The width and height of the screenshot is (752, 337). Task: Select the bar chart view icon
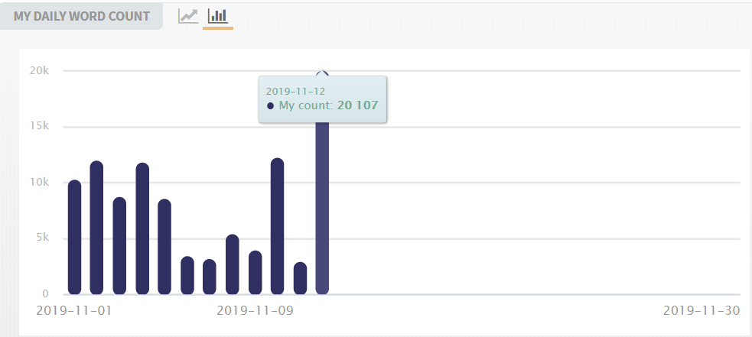(x=218, y=16)
